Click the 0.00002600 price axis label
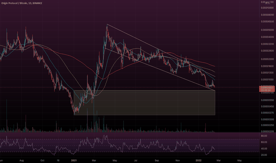Screen dimensions: 276x163 pyautogui.click(x=267, y=51)
